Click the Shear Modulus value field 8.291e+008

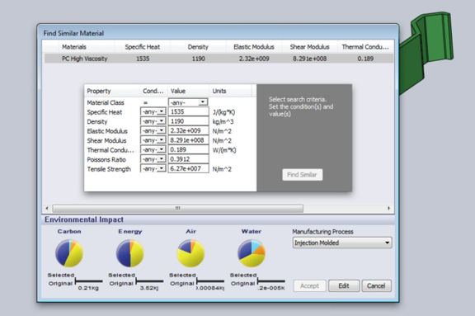pyautogui.click(x=188, y=140)
